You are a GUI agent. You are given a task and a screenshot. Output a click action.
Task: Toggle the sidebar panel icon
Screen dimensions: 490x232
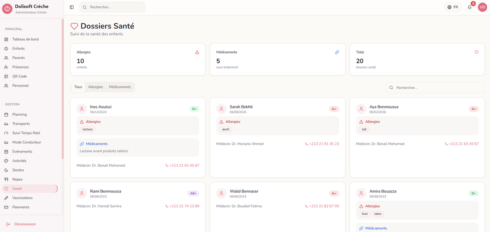(72, 7)
